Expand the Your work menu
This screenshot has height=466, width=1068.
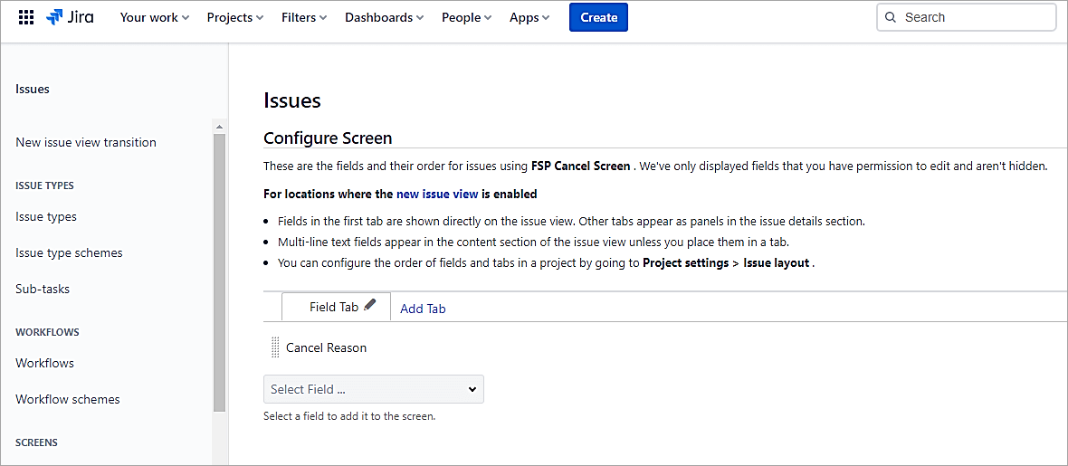155,17
